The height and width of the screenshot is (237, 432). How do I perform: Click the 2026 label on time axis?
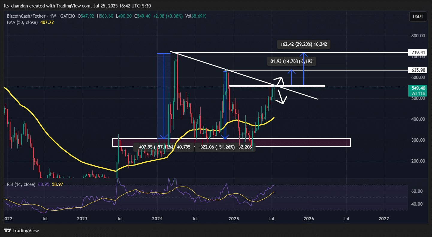click(x=309, y=219)
